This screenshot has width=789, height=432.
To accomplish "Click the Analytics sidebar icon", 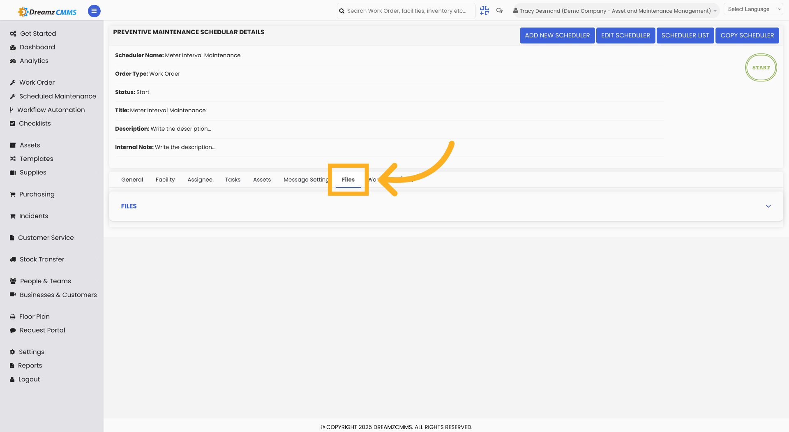I will pyautogui.click(x=13, y=61).
